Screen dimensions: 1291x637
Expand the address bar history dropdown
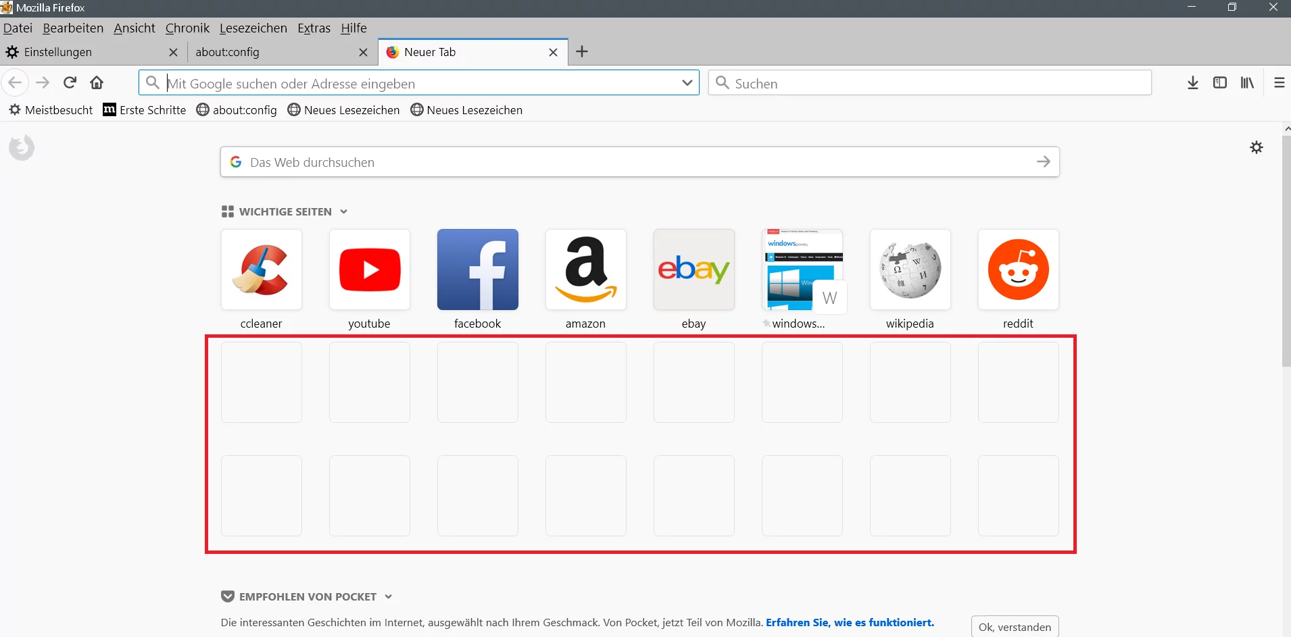coord(687,82)
